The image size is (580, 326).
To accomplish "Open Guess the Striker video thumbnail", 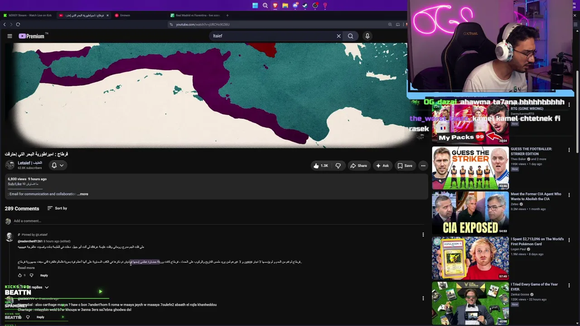I will [x=470, y=168].
